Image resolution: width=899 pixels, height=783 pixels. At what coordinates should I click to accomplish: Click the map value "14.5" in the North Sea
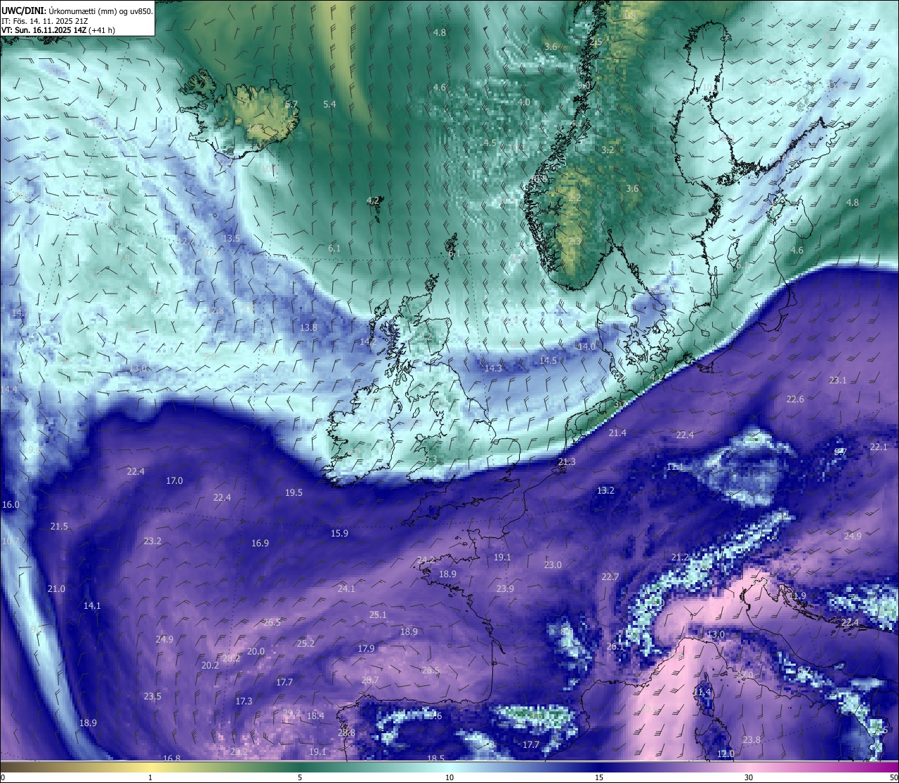548,360
